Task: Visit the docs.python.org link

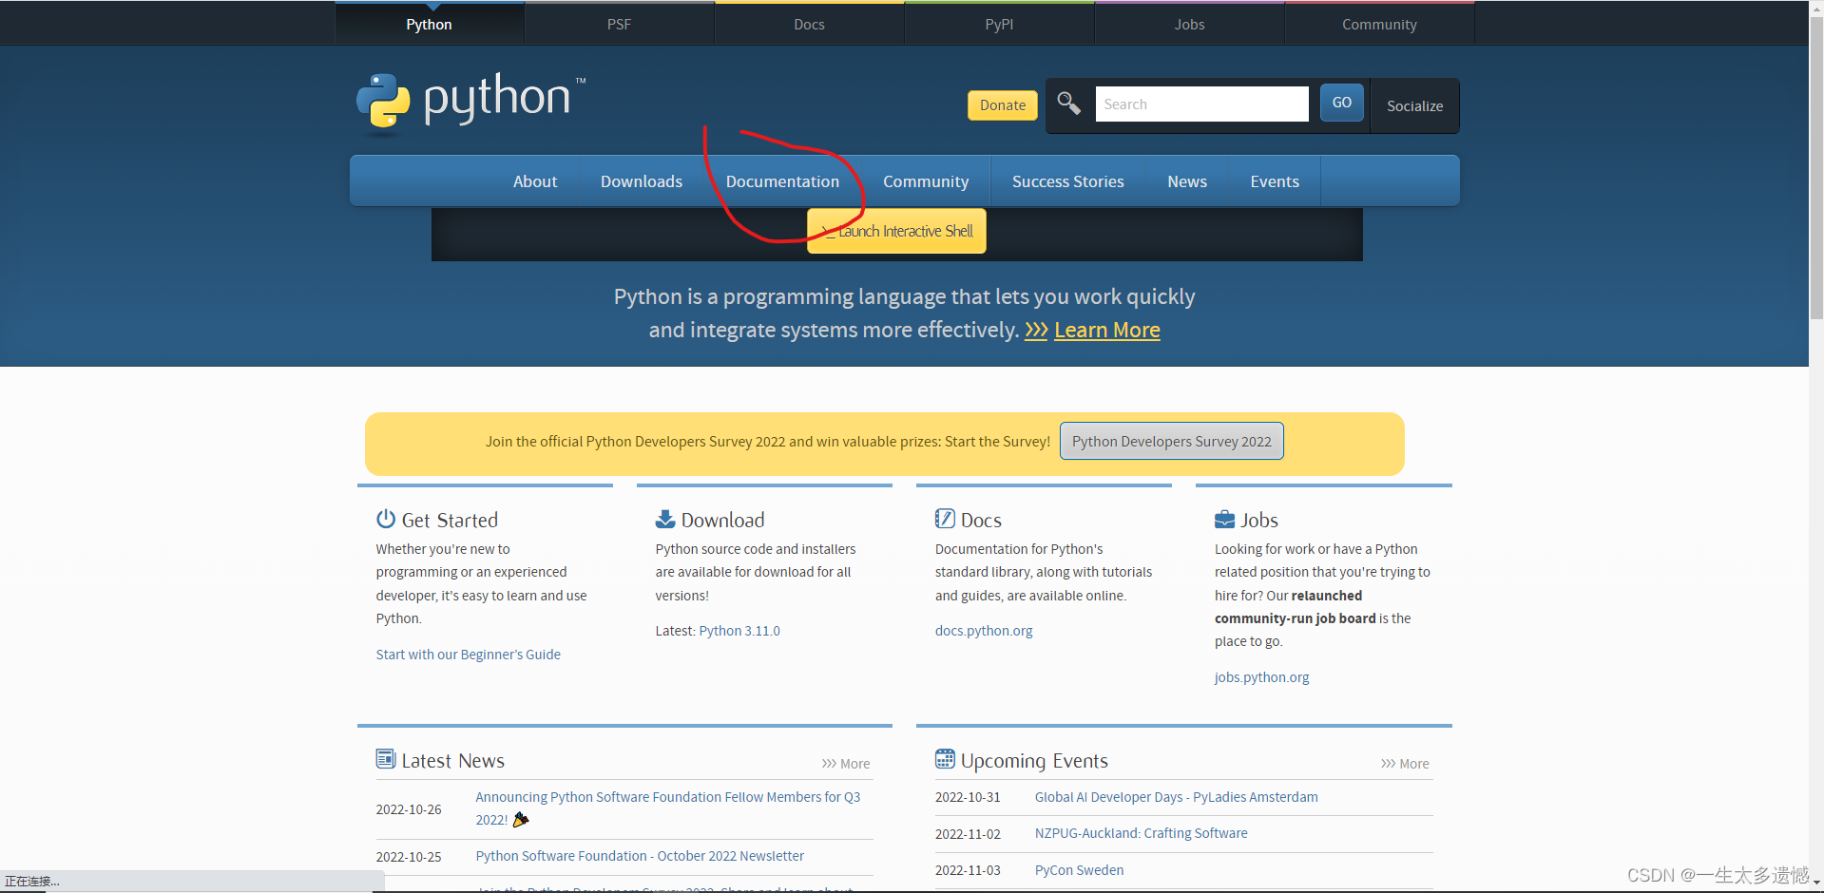Action: [x=983, y=631]
